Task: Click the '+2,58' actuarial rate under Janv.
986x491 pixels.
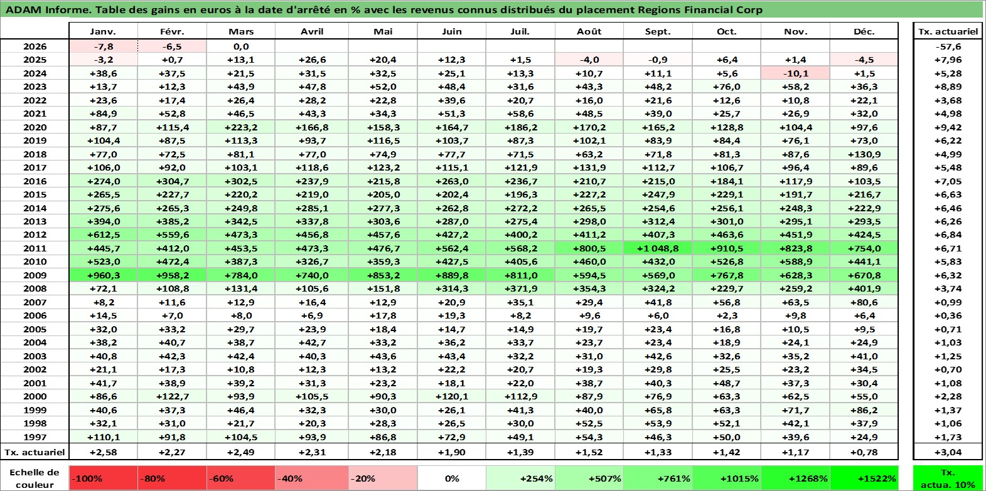Action: tap(104, 452)
